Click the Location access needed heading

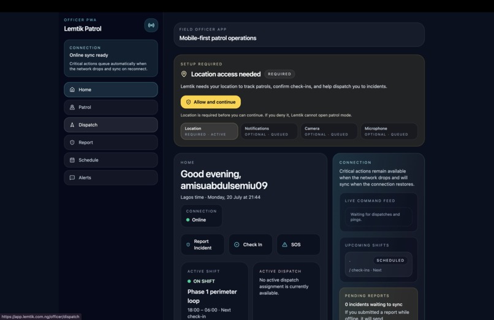pyautogui.click(x=226, y=74)
